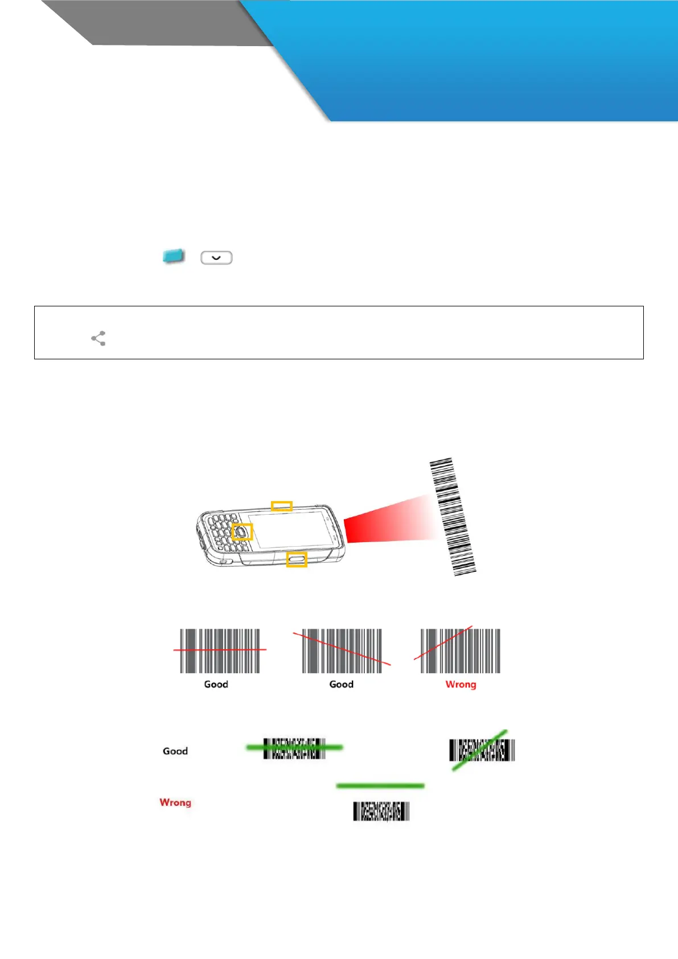Click the red scan beam illustration

coord(387,519)
